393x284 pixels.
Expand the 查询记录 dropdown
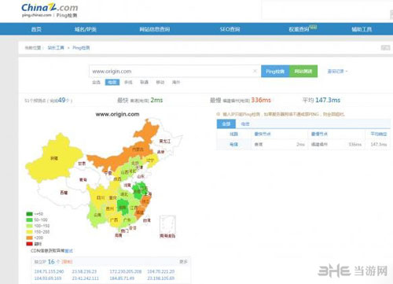pos(337,71)
